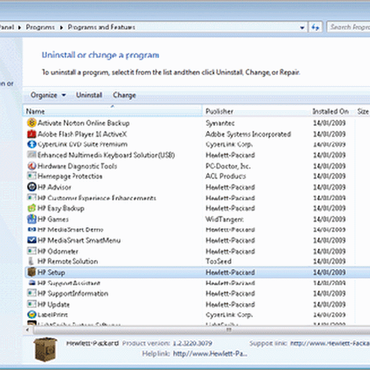Click the Enhanced Multimedia Keyboard Solution icon

click(x=31, y=155)
